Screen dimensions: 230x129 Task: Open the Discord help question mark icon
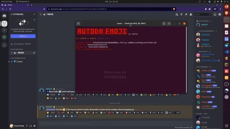pyautogui.click(x=220, y=14)
